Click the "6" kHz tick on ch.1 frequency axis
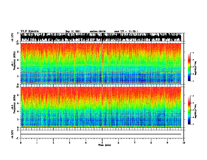 coord(18,60)
